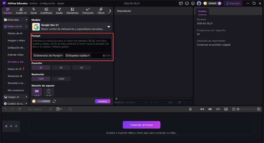Choose 9:16 portrait aspect ratio

(49, 92)
